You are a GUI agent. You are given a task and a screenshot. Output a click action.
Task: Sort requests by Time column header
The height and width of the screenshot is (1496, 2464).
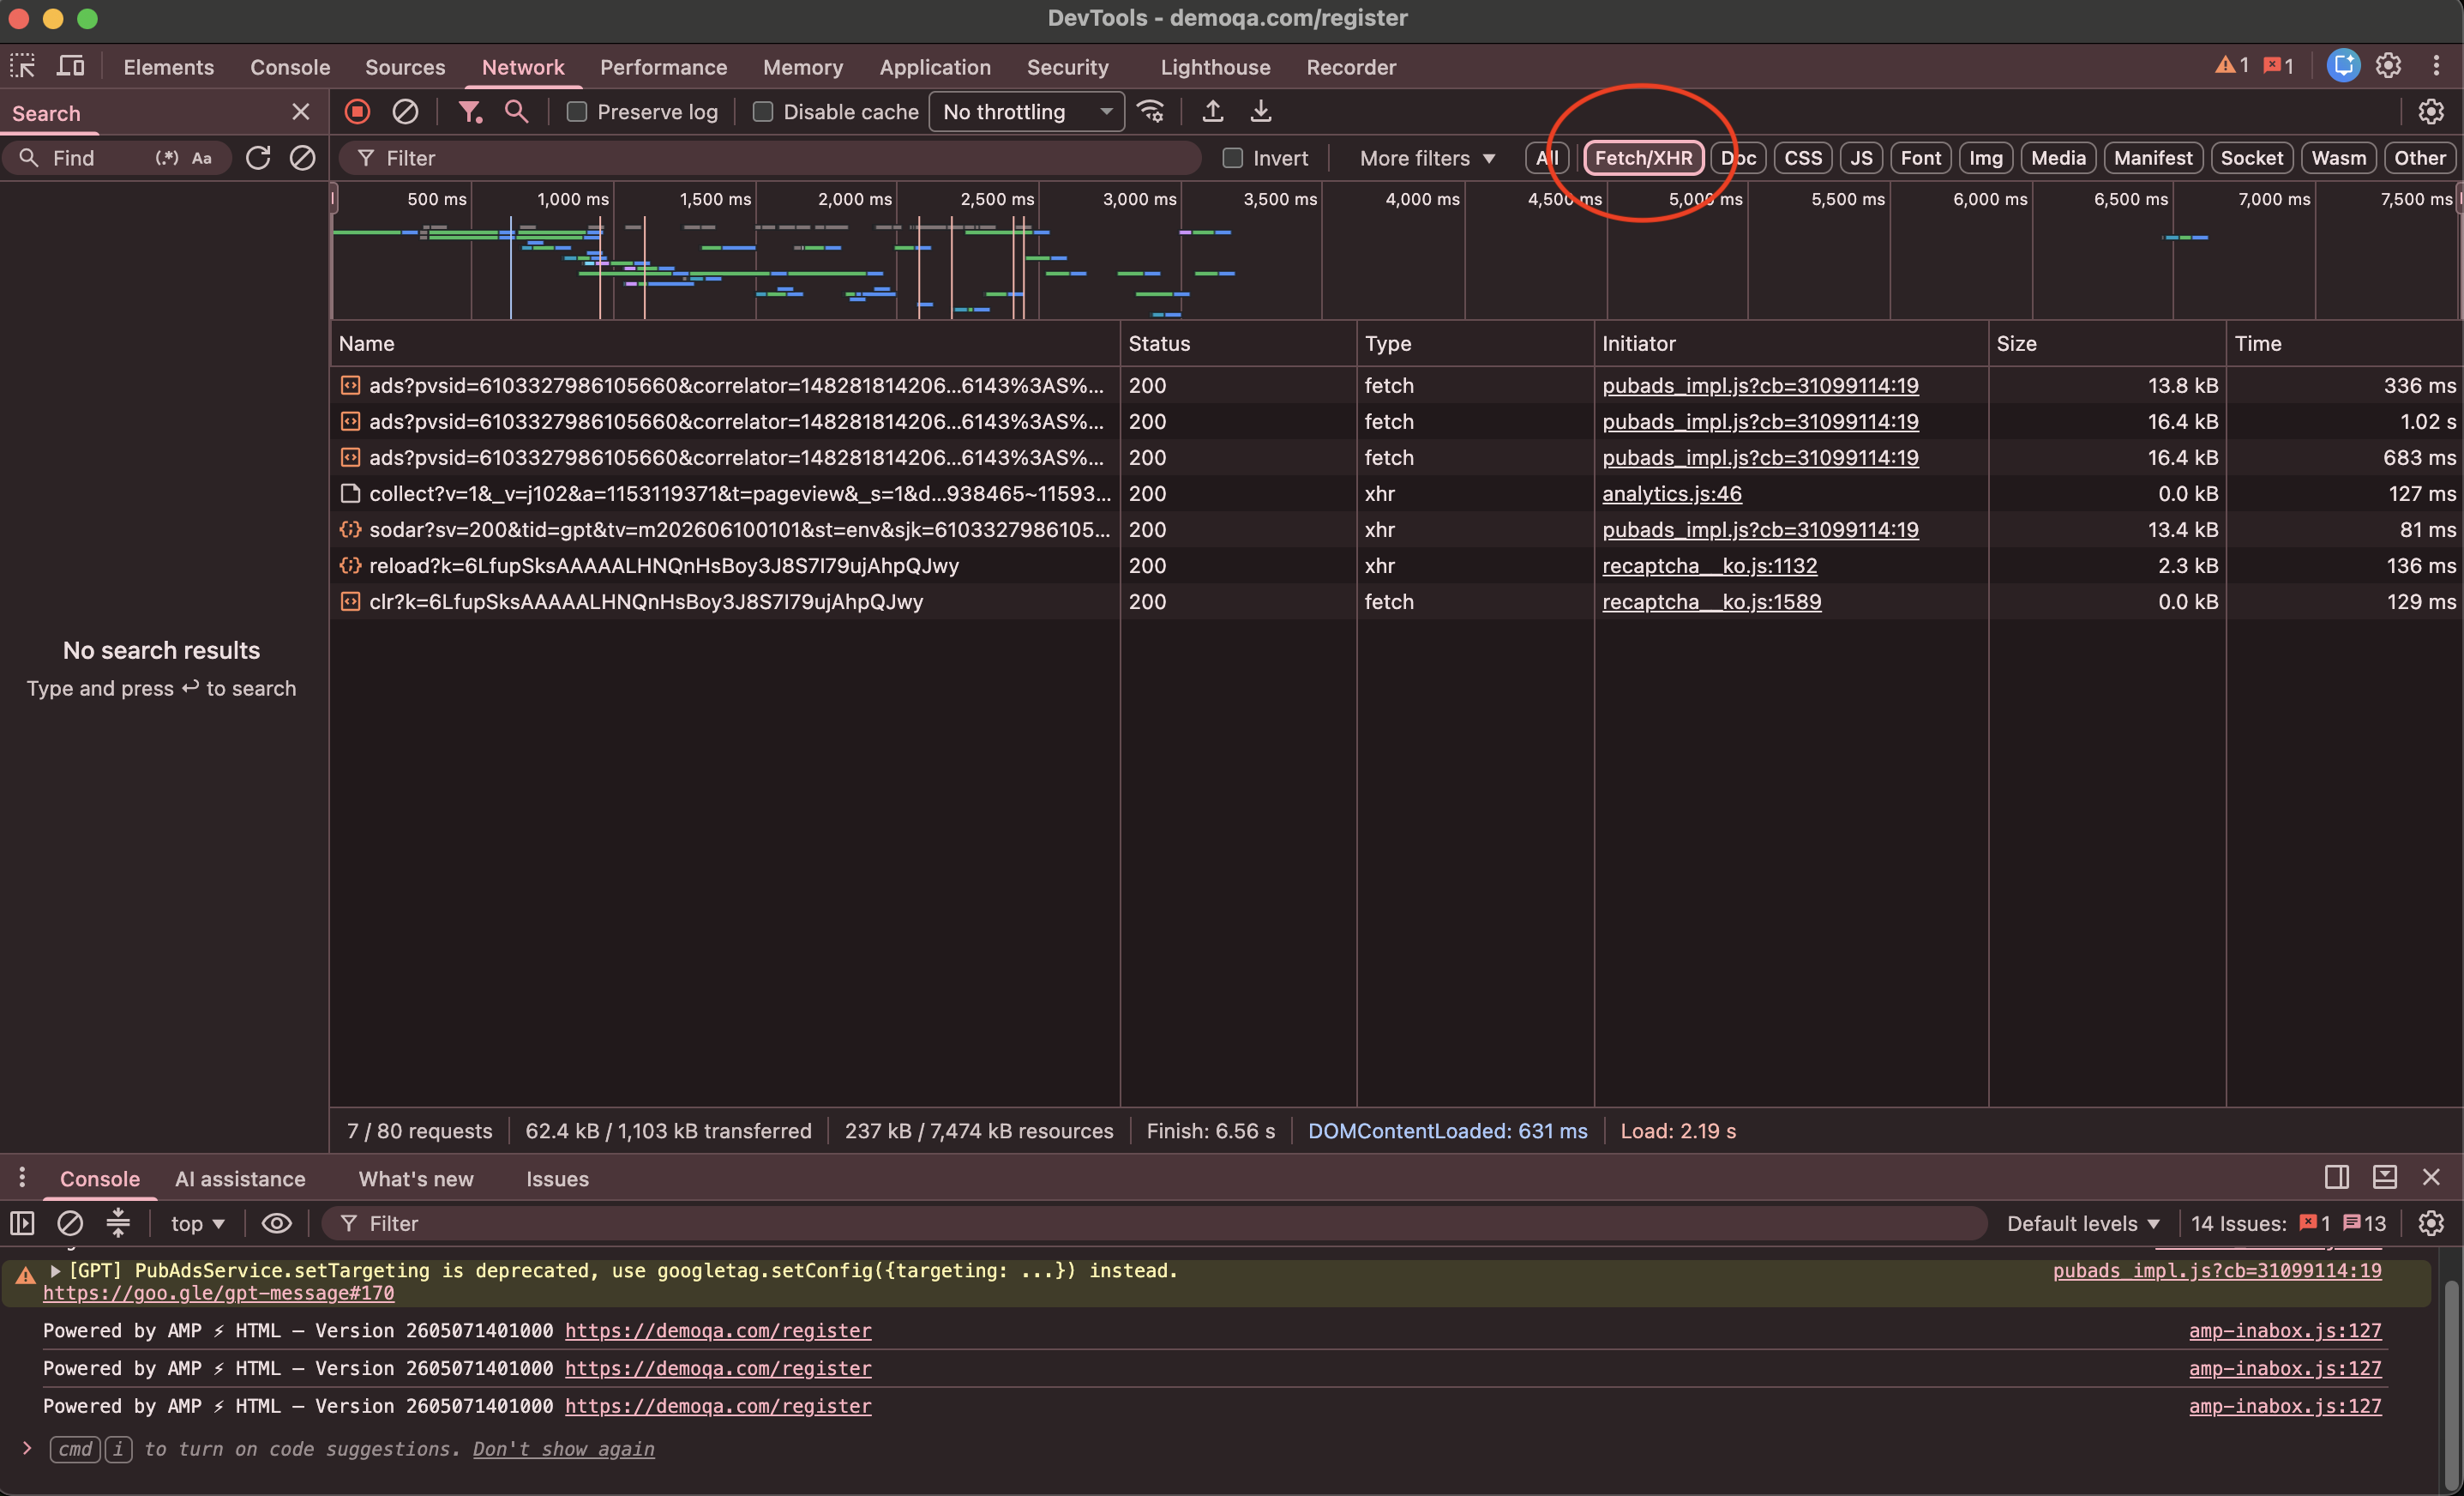point(2343,343)
